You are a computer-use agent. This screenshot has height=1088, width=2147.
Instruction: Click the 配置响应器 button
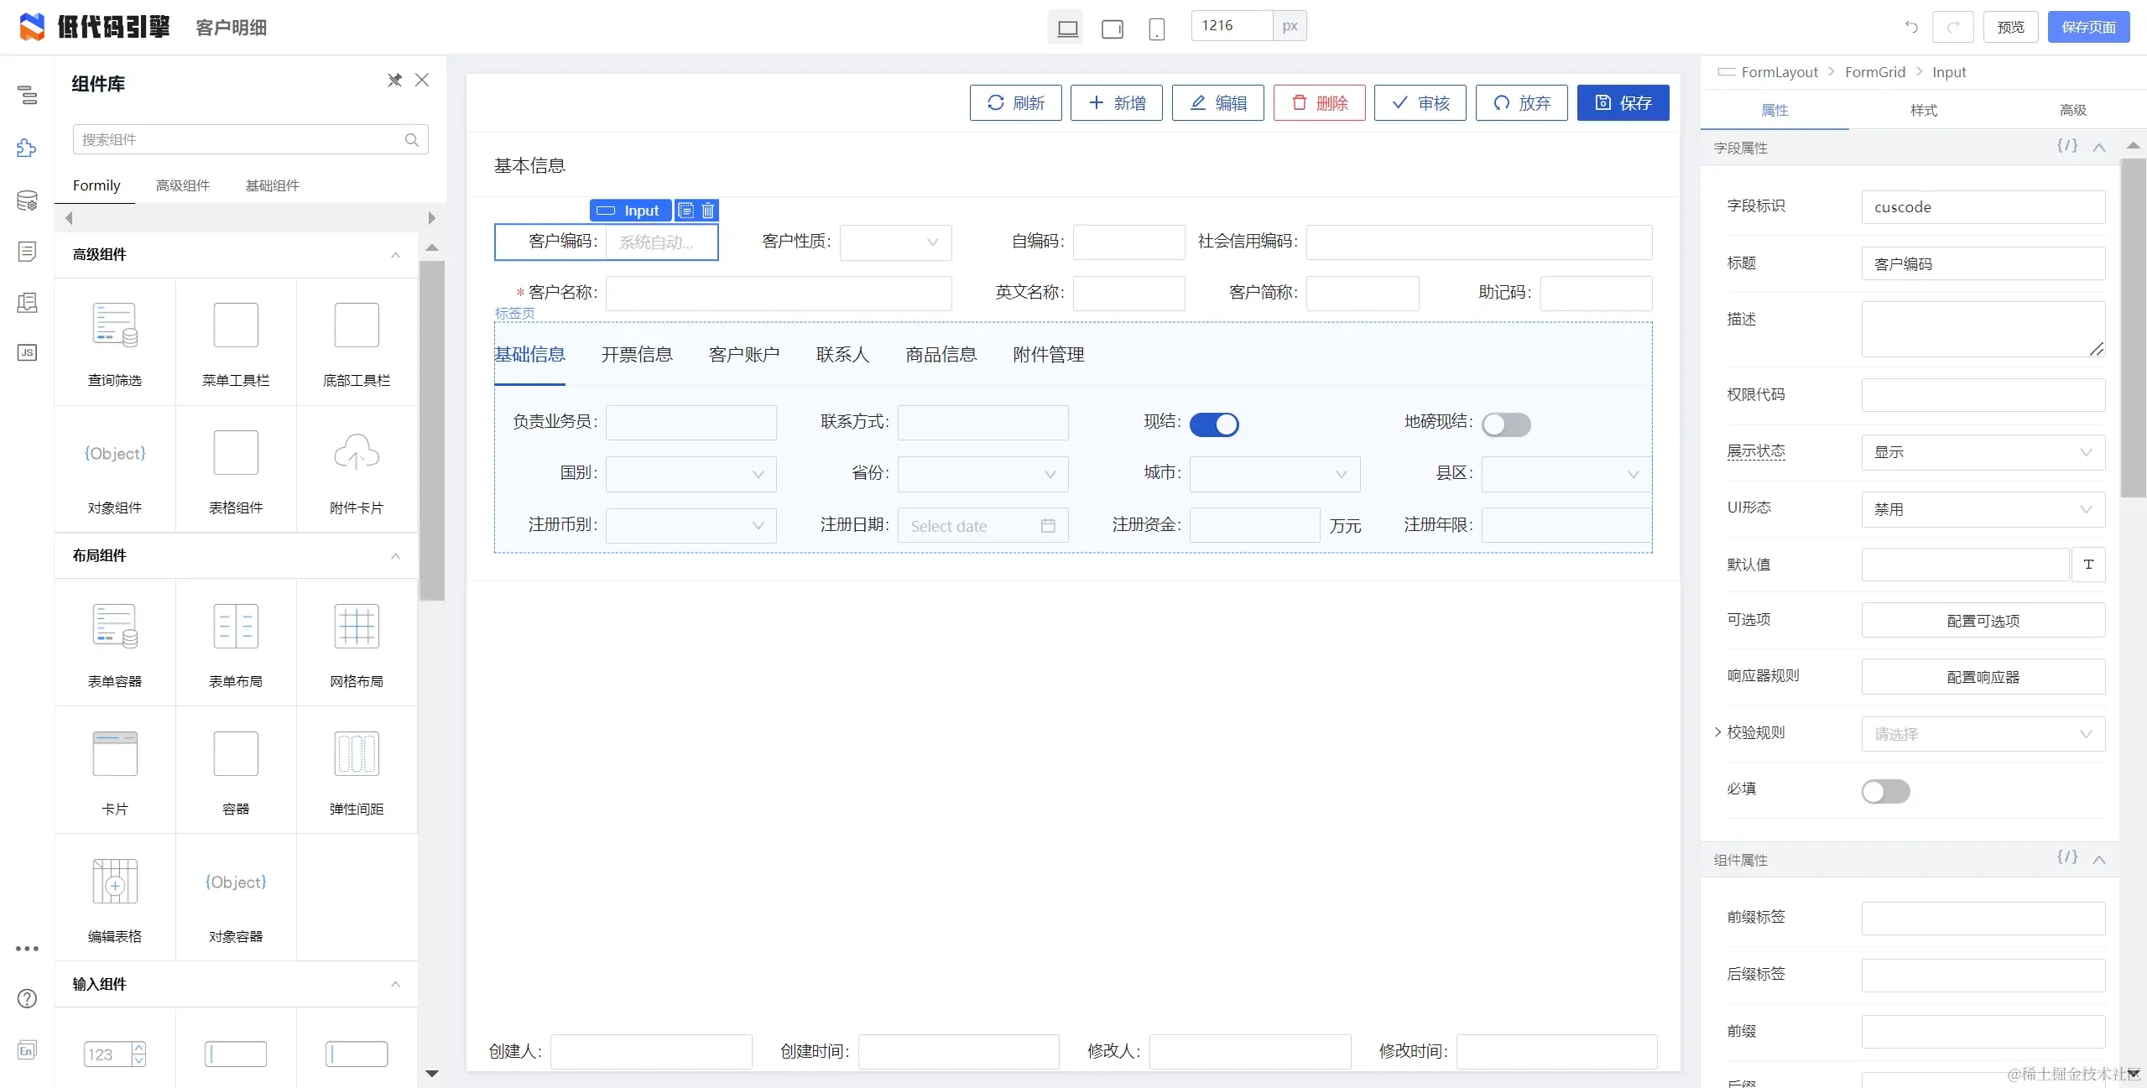[x=1983, y=677]
